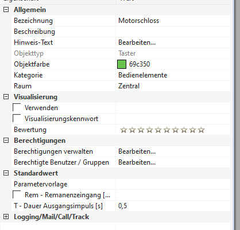Expand the Logging/Mail/Call/Track section
This screenshot has height=230, width=240.
6,217
